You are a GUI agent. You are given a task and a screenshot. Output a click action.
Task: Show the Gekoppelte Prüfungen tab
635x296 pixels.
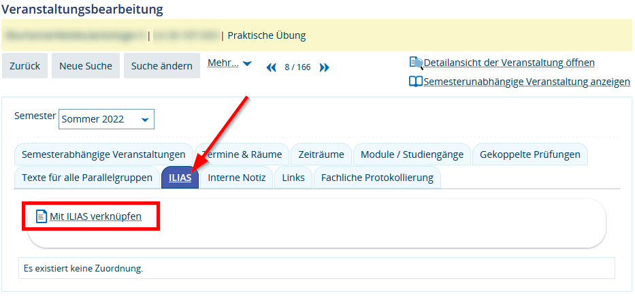[x=530, y=154]
